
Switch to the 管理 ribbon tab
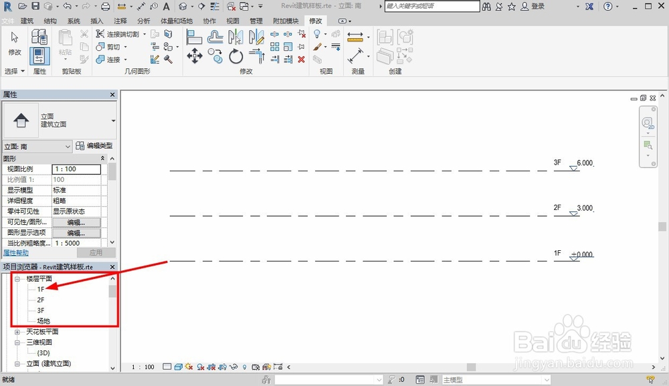256,21
